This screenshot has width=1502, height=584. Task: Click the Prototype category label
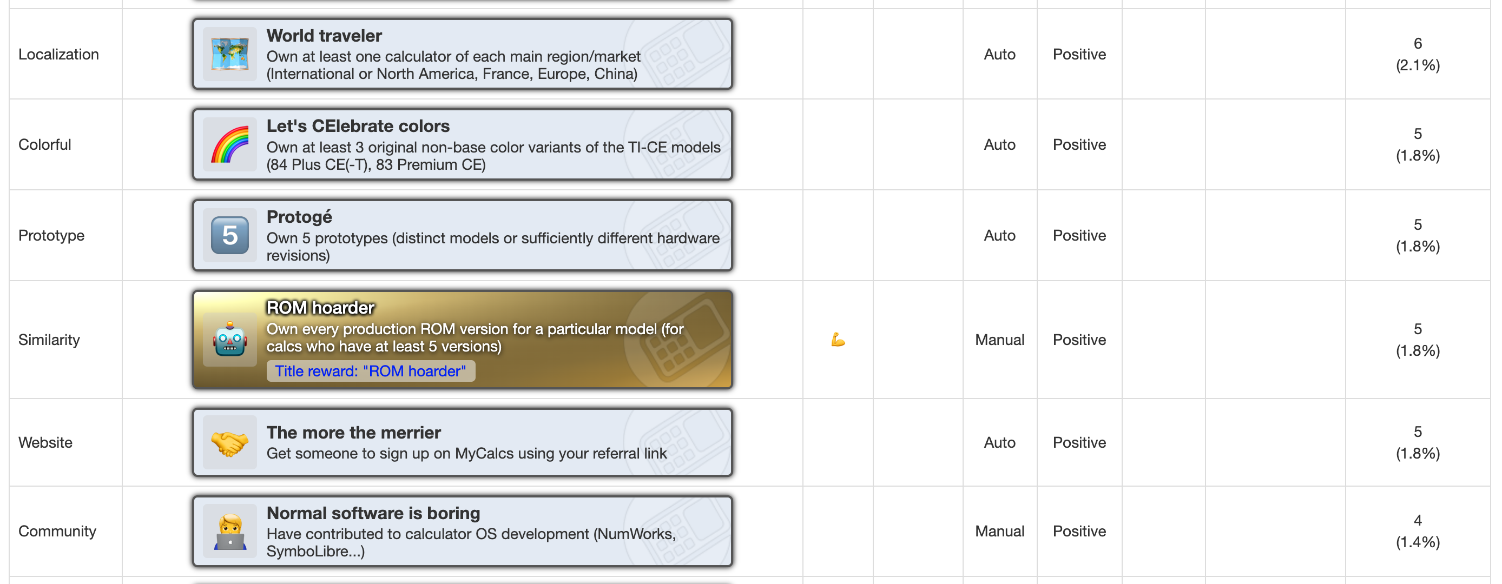(51, 235)
